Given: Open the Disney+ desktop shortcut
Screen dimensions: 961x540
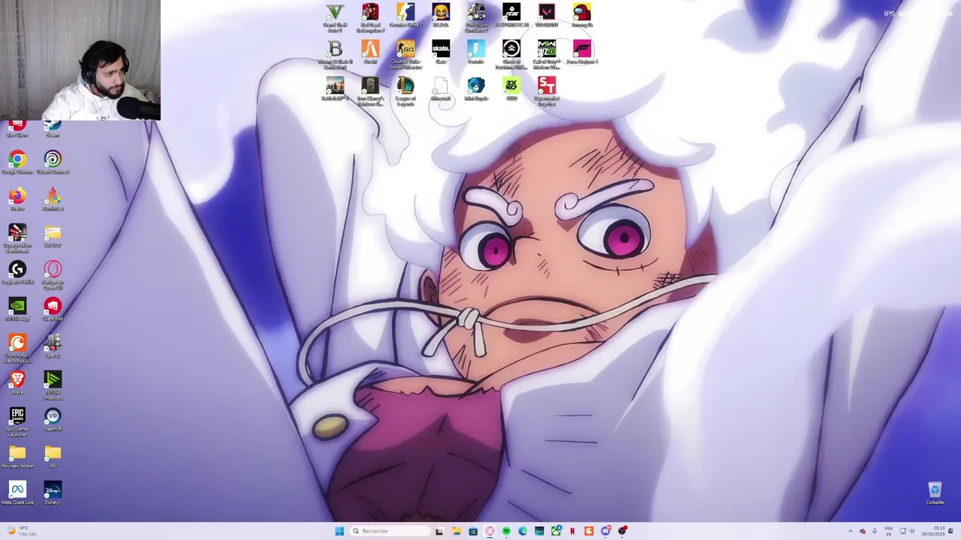Looking at the screenshot, I should 53,493.
